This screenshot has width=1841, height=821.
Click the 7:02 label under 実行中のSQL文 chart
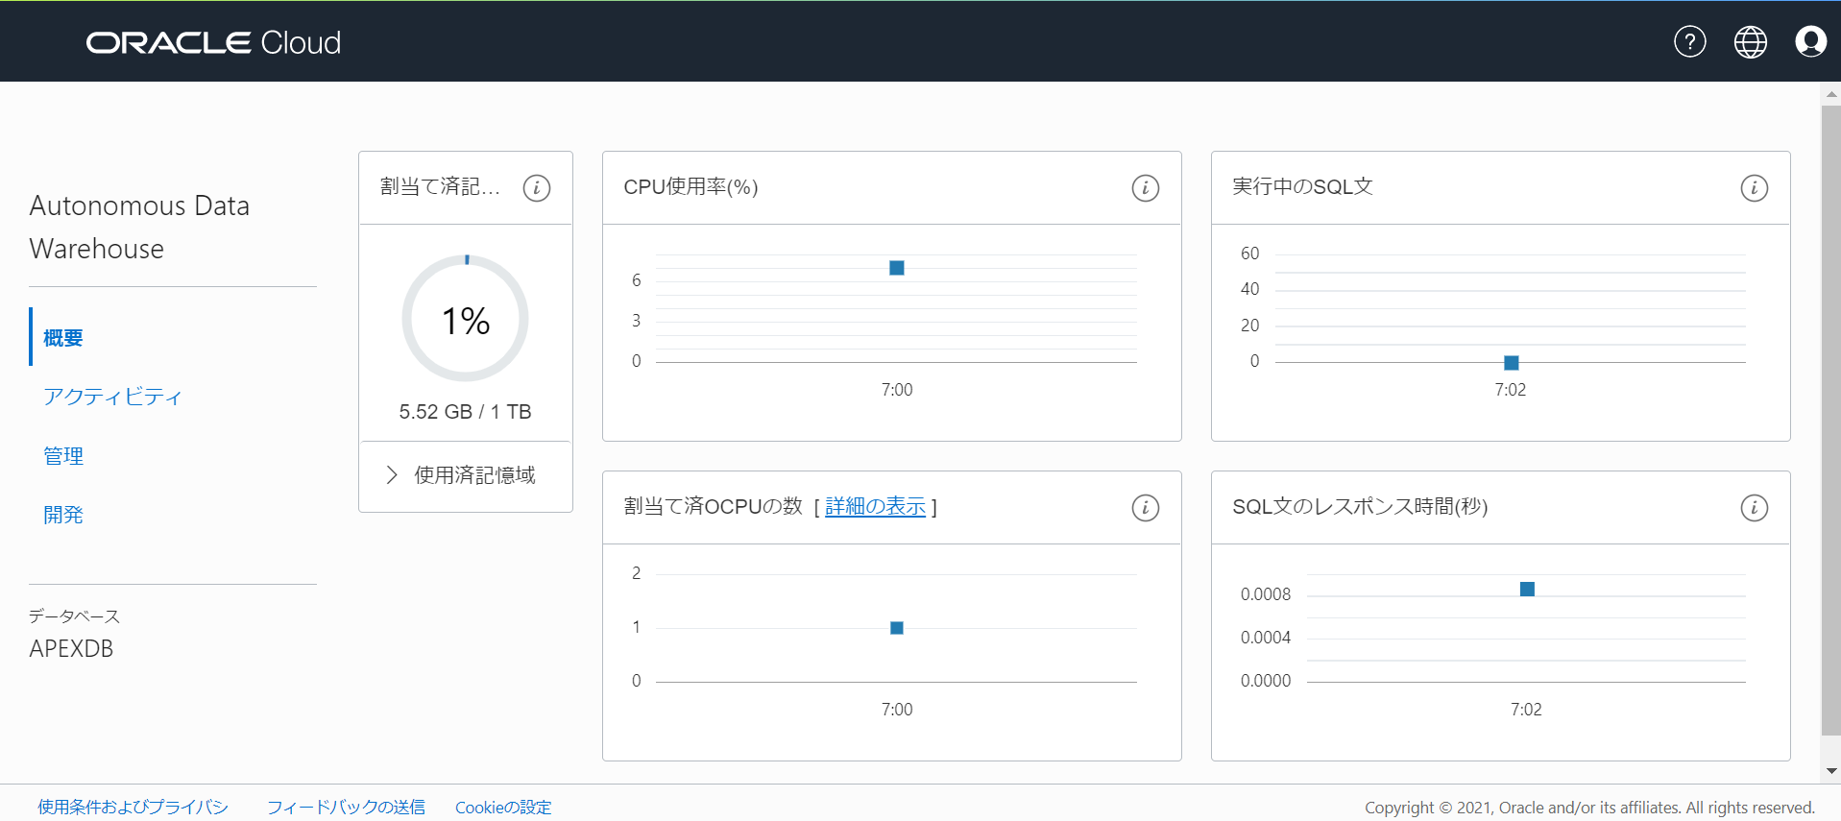point(1510,390)
